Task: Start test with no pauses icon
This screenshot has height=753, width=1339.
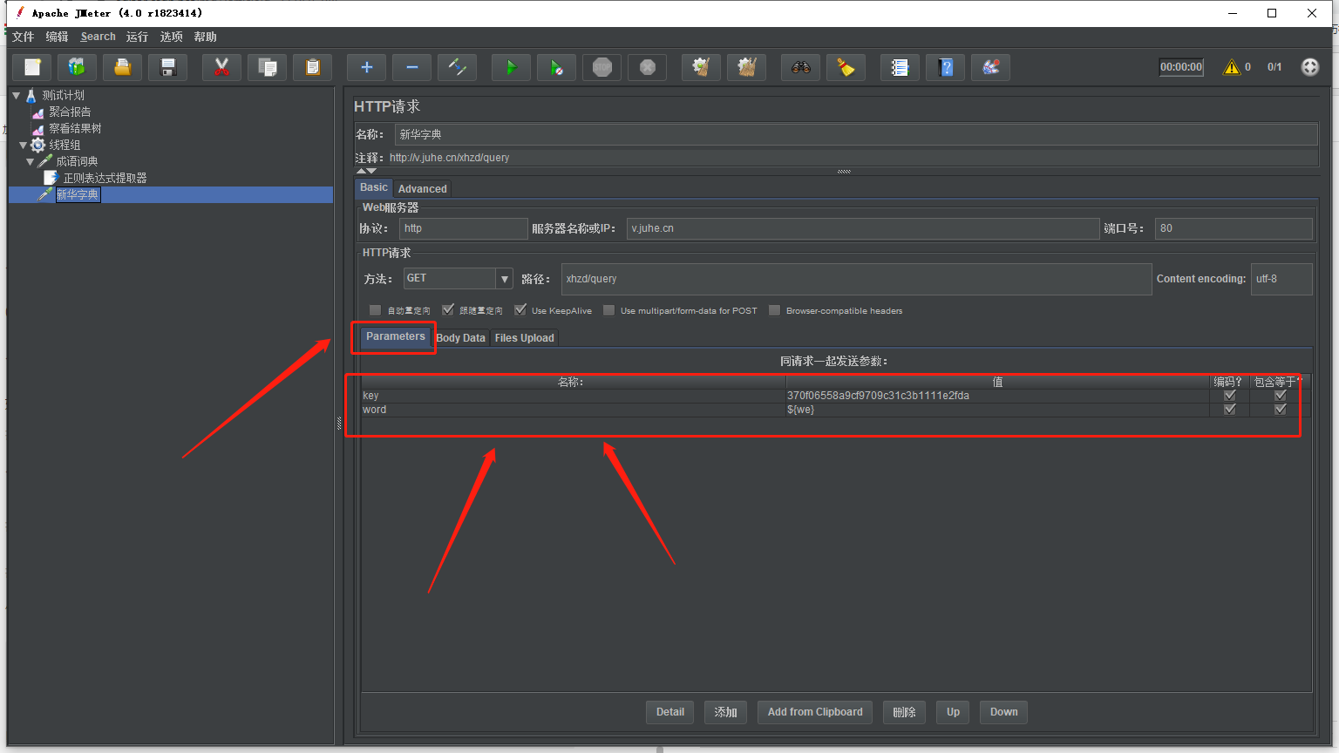Action: point(556,67)
